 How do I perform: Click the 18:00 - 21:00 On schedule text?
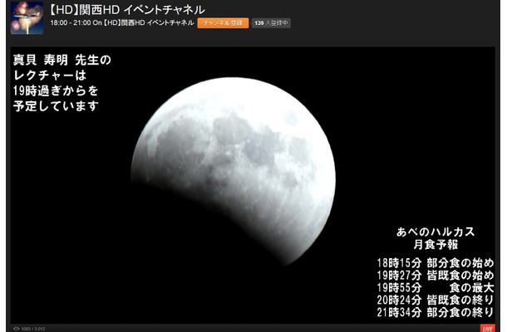click(76, 23)
